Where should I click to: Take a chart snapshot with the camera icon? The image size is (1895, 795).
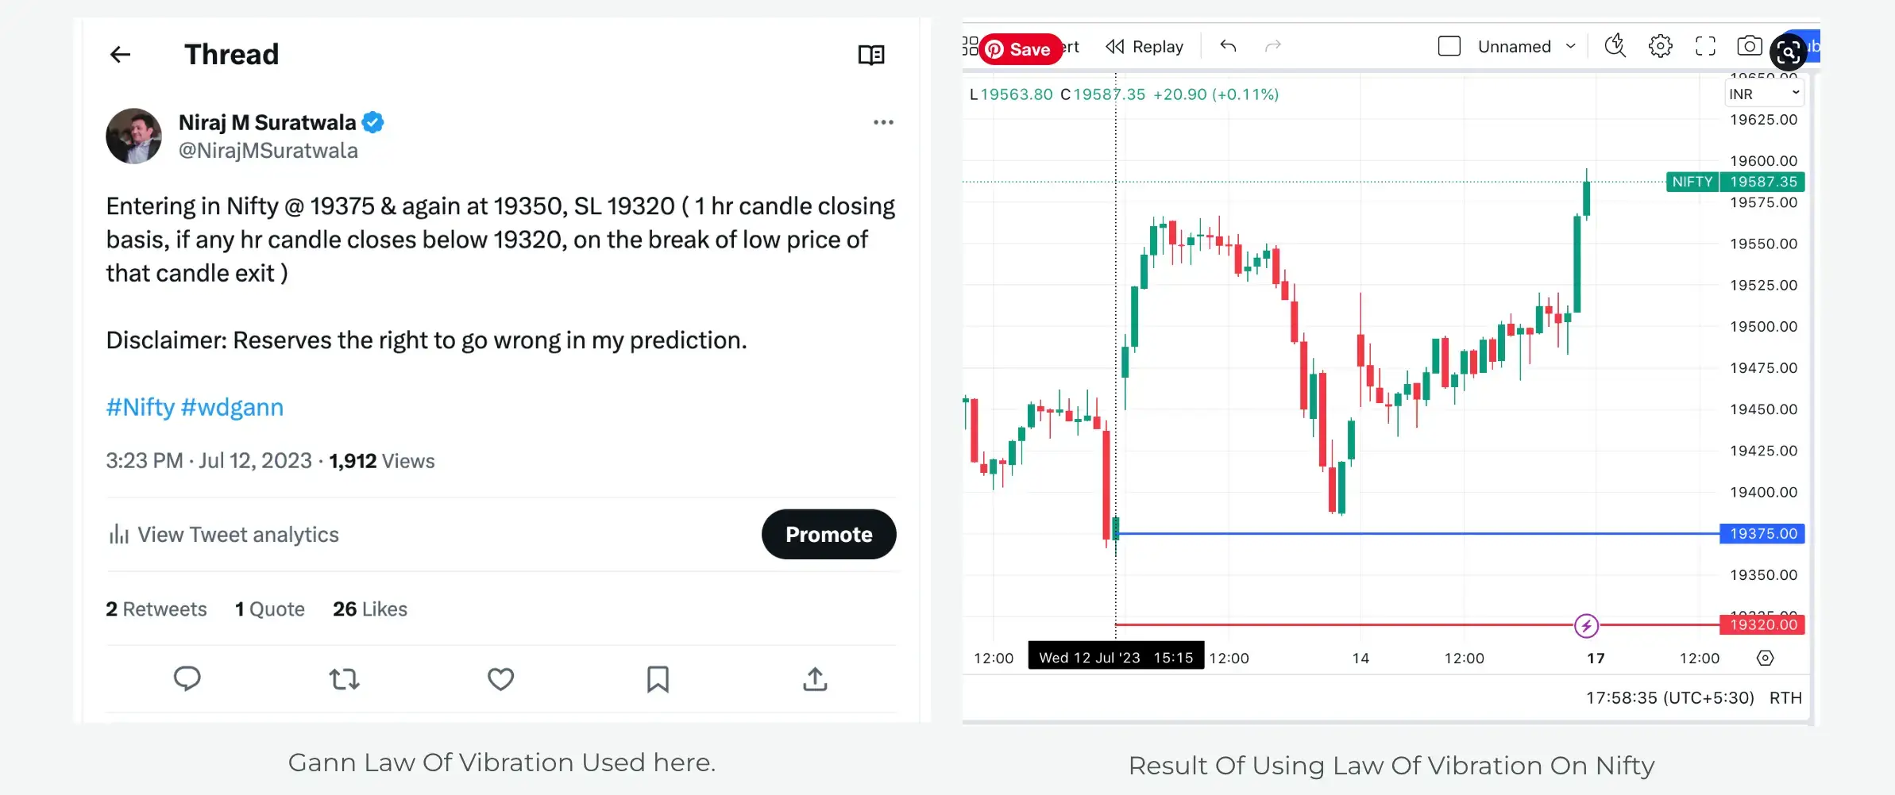click(x=1750, y=46)
